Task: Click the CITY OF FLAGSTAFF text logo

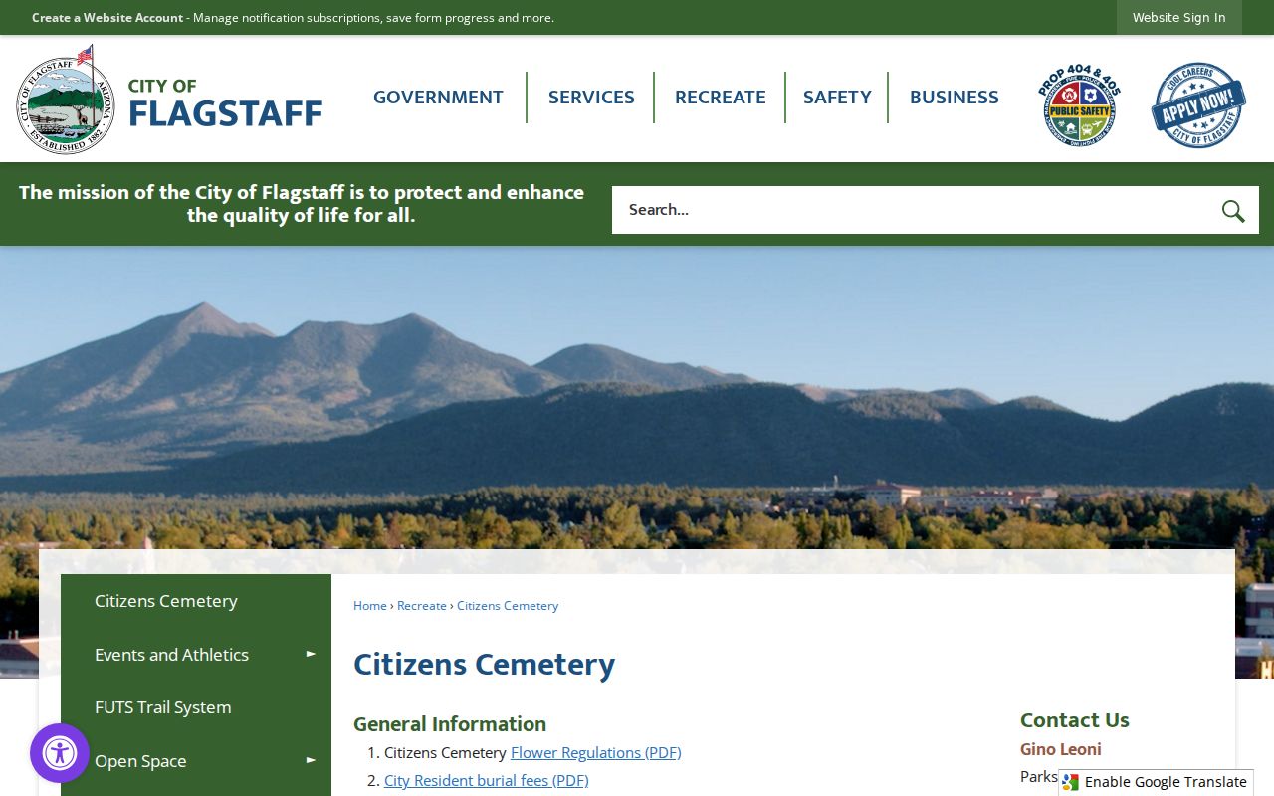Action: point(225,103)
